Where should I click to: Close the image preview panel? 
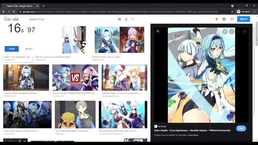[x=158, y=31]
